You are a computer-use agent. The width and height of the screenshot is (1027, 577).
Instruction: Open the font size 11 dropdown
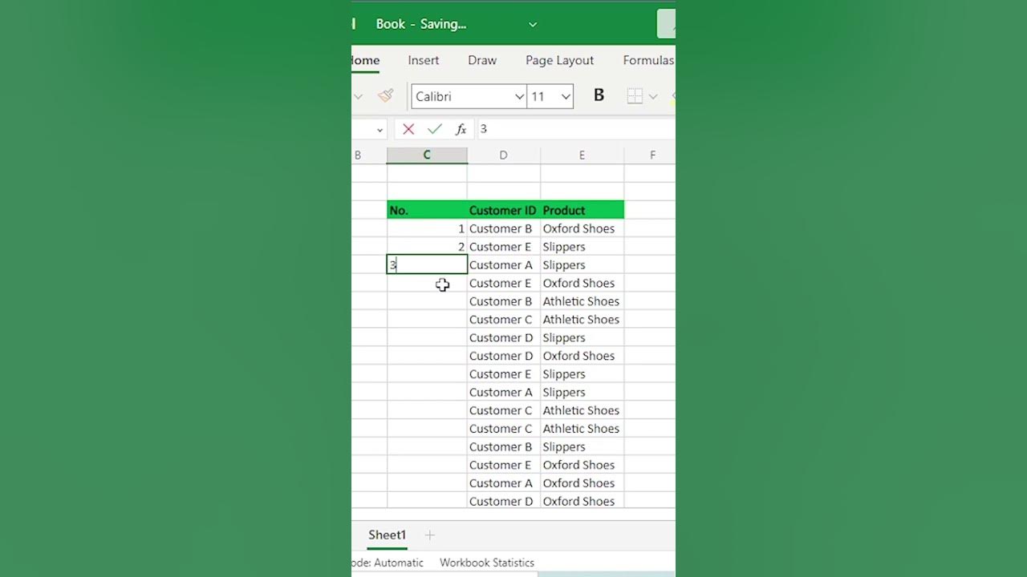(x=566, y=97)
